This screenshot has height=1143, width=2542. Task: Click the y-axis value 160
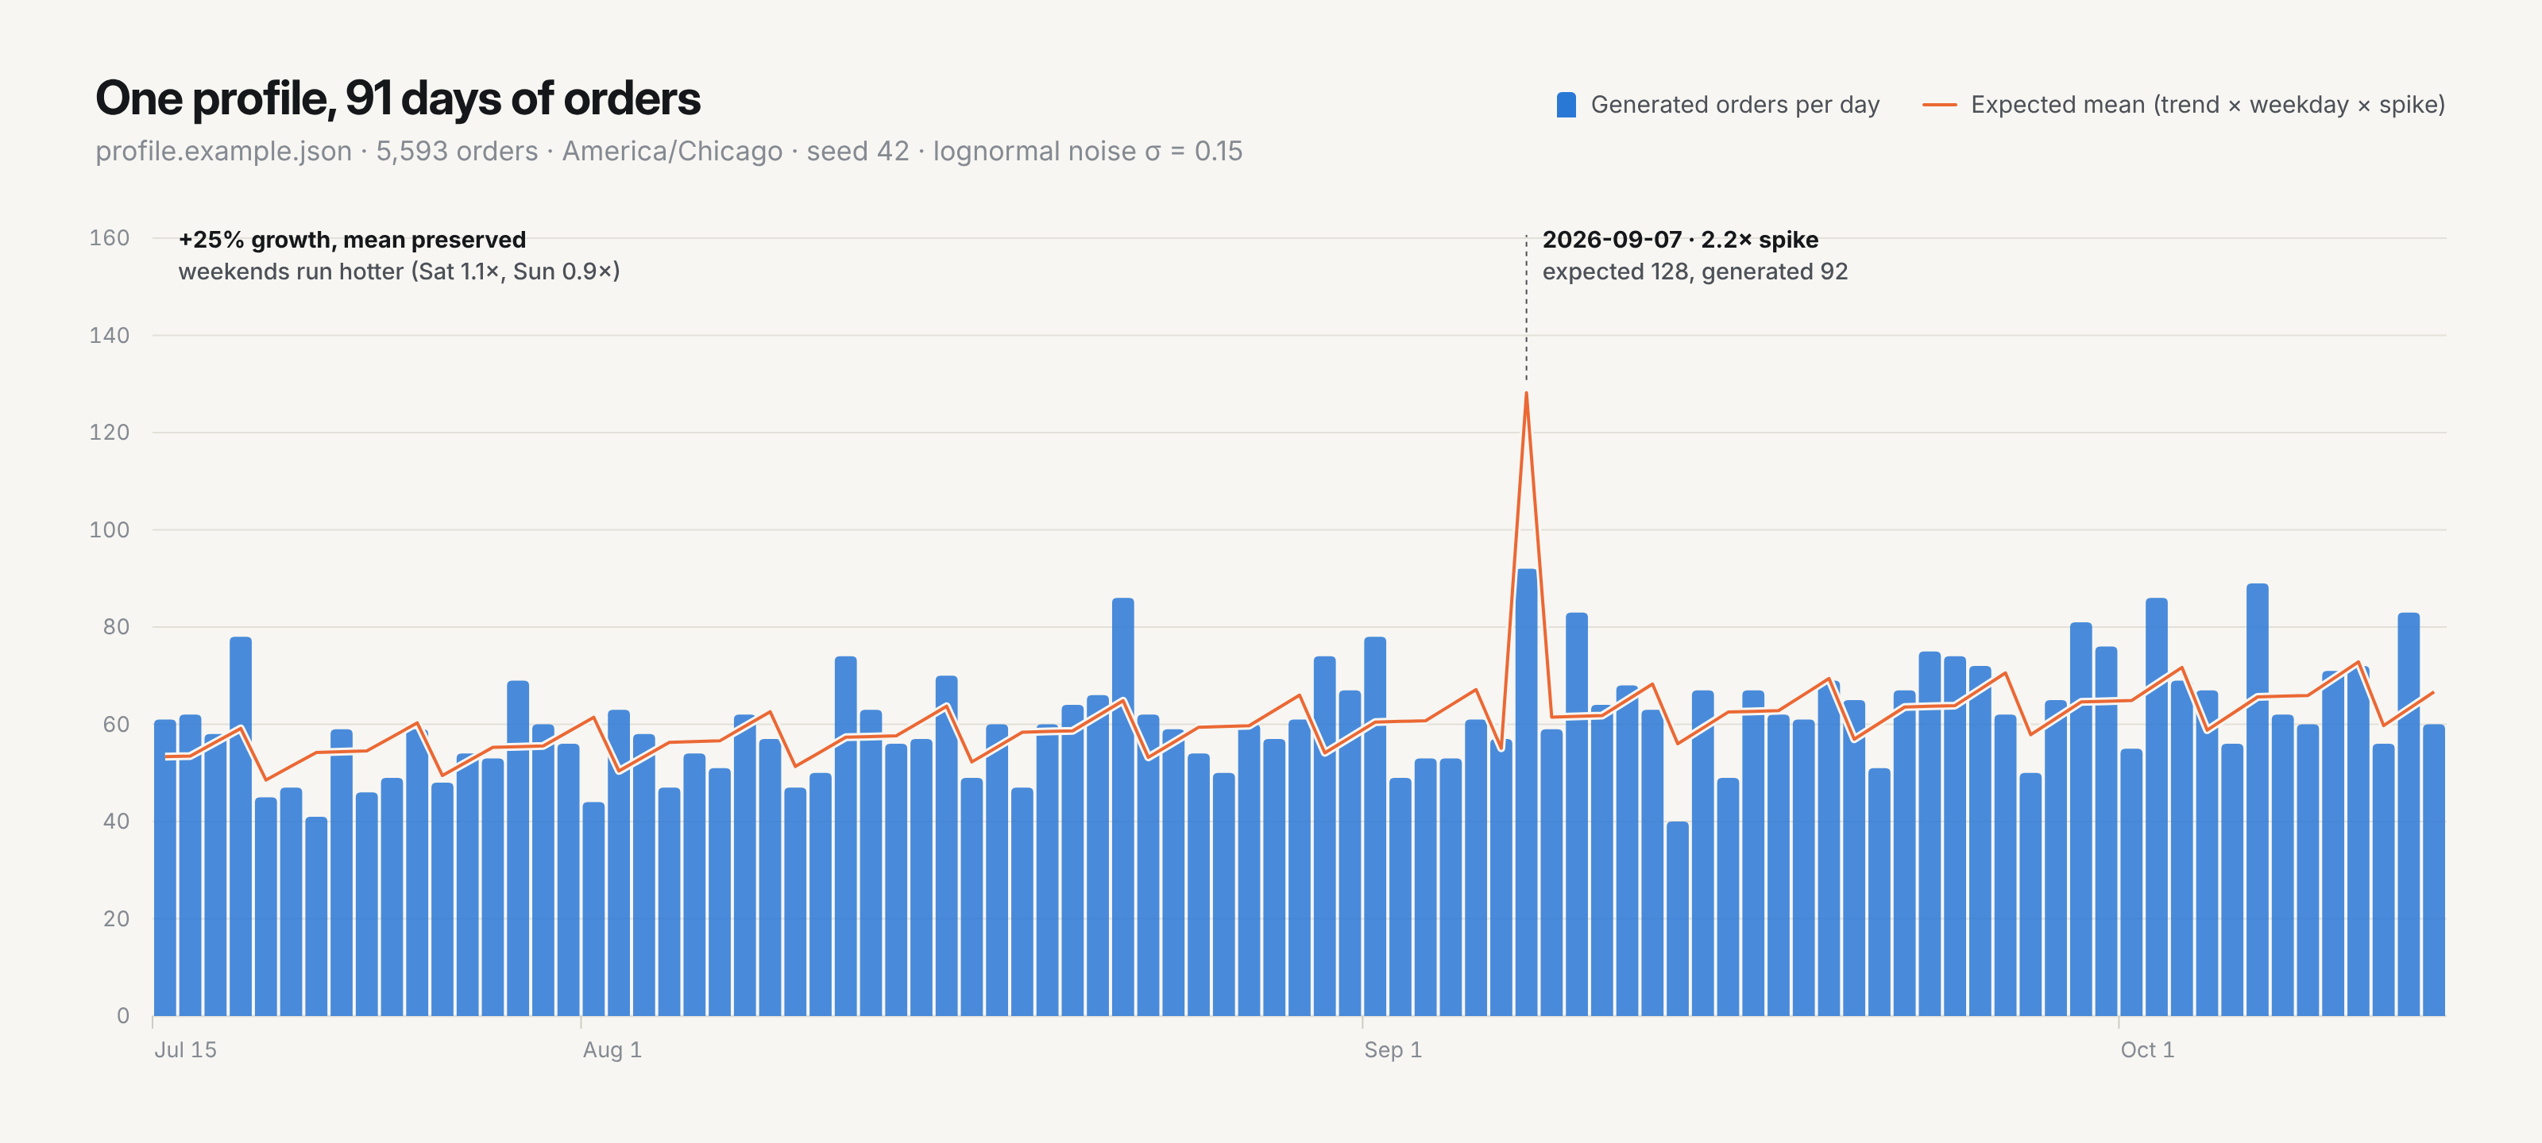pos(110,237)
